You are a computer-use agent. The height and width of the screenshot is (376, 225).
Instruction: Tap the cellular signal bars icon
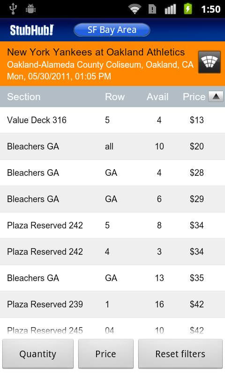click(170, 9)
